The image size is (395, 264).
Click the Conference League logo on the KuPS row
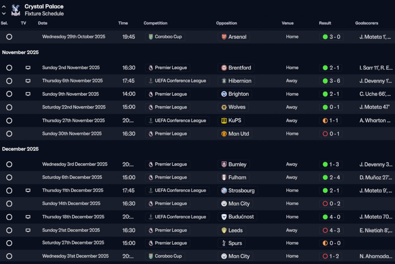(151, 120)
